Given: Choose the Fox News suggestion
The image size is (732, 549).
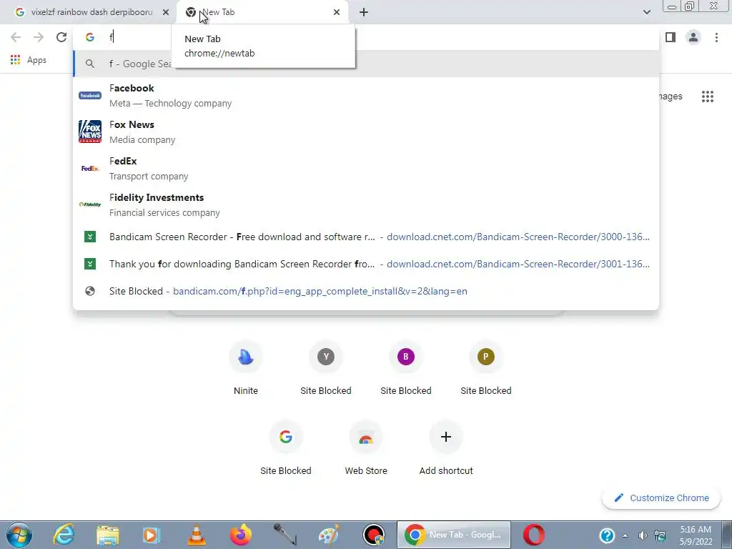Looking at the screenshot, I should 366,132.
